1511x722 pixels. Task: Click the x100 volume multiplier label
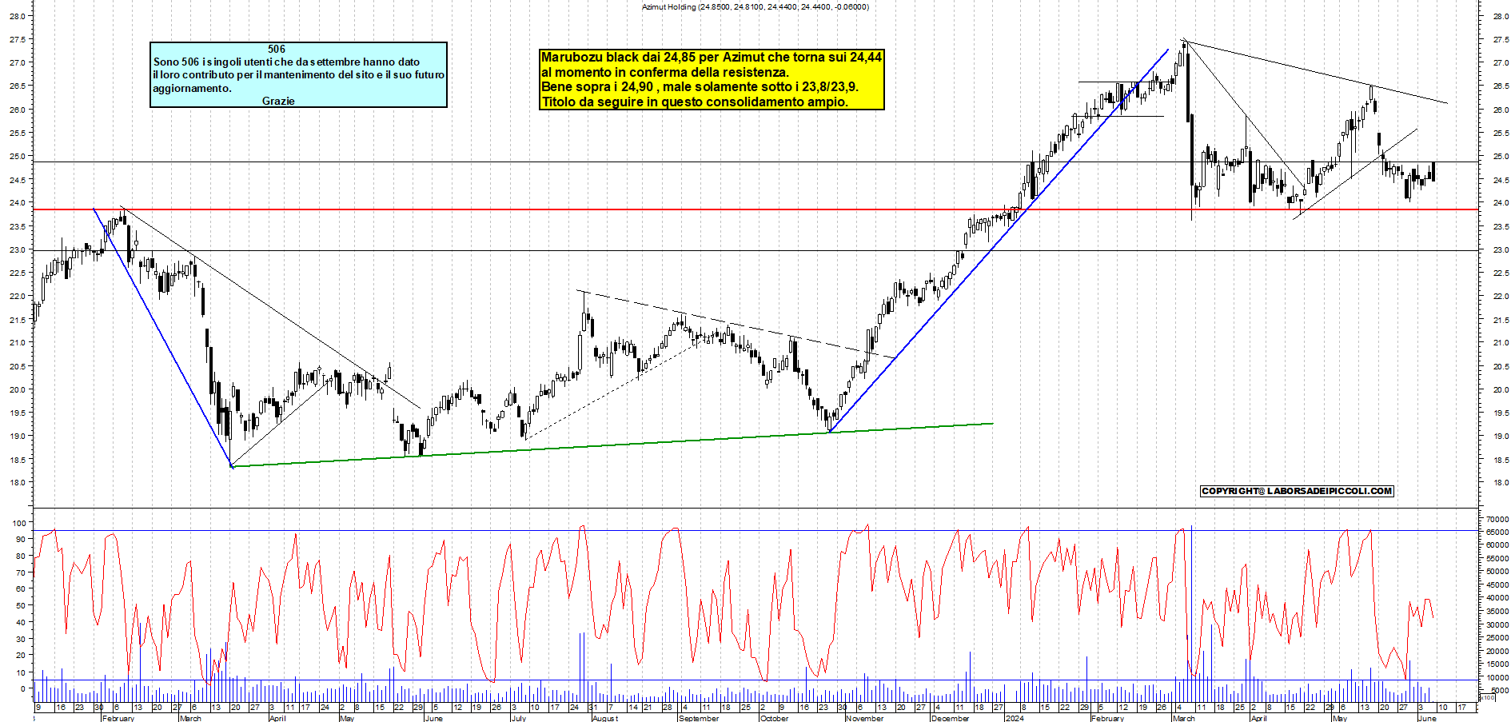click(x=1488, y=698)
